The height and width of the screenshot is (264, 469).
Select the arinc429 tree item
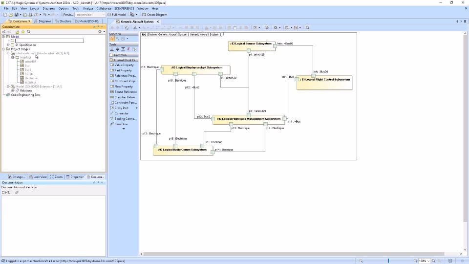point(30,62)
